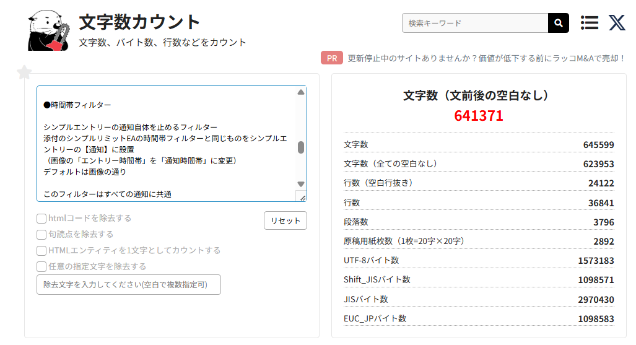Click the red PR badge
This screenshot has width=636, height=345.
[x=332, y=58]
